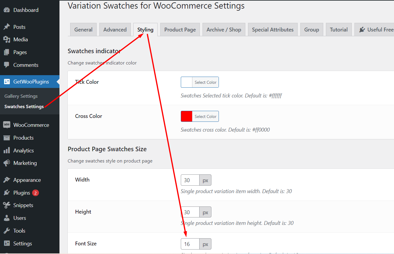Click the red Cross Color swatch
394x254 pixels.
click(186, 116)
